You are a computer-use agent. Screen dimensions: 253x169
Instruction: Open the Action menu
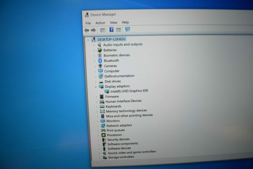point(100,23)
